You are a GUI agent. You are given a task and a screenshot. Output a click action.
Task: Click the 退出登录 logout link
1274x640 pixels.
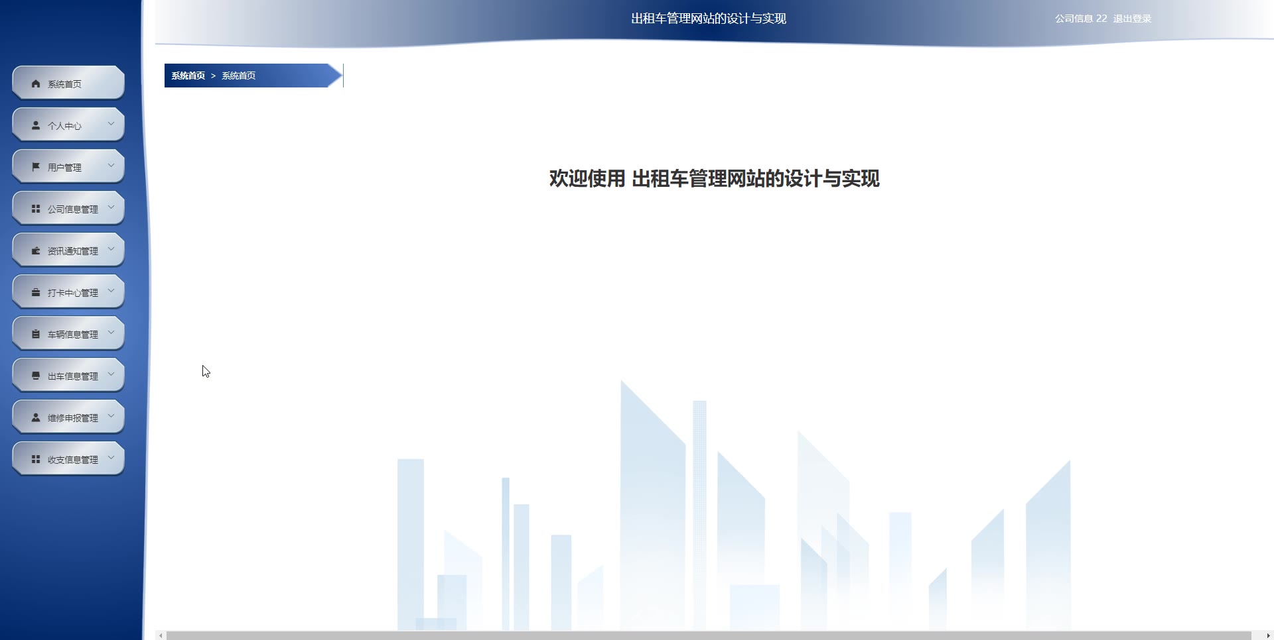[1132, 19]
